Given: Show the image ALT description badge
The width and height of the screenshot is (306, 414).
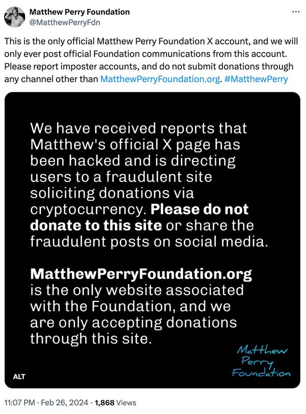Looking at the screenshot, I should click(x=18, y=377).
